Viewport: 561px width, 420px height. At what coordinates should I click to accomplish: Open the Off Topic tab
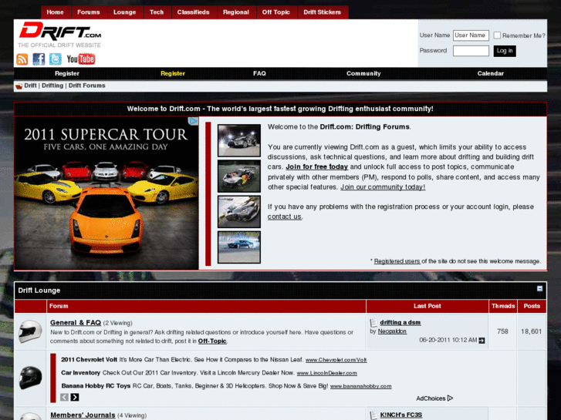275,12
